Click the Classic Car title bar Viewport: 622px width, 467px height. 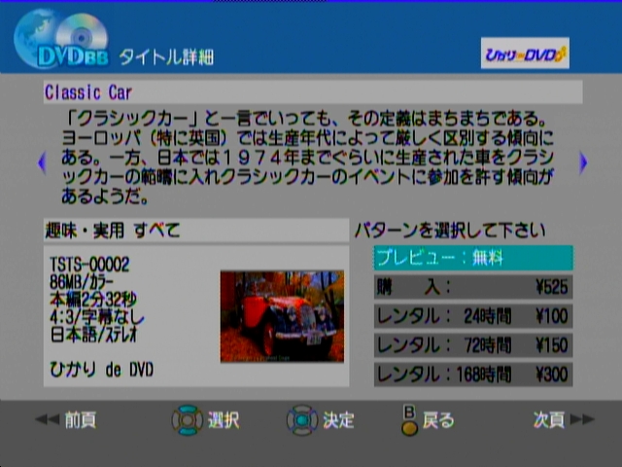point(313,92)
